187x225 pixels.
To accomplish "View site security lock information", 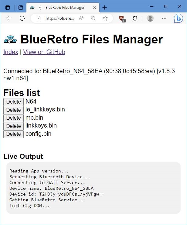I will pyautogui.click(x=39, y=18).
